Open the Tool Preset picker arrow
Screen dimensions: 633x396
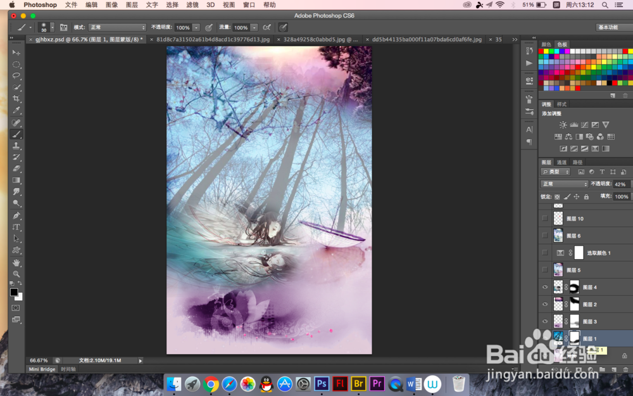[30, 27]
